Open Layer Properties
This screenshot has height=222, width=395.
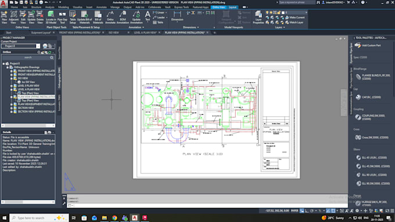click(x=258, y=17)
